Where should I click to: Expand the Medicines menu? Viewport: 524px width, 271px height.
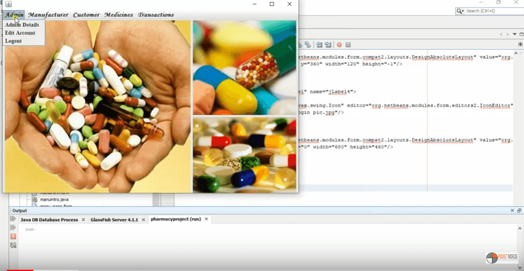(x=119, y=14)
